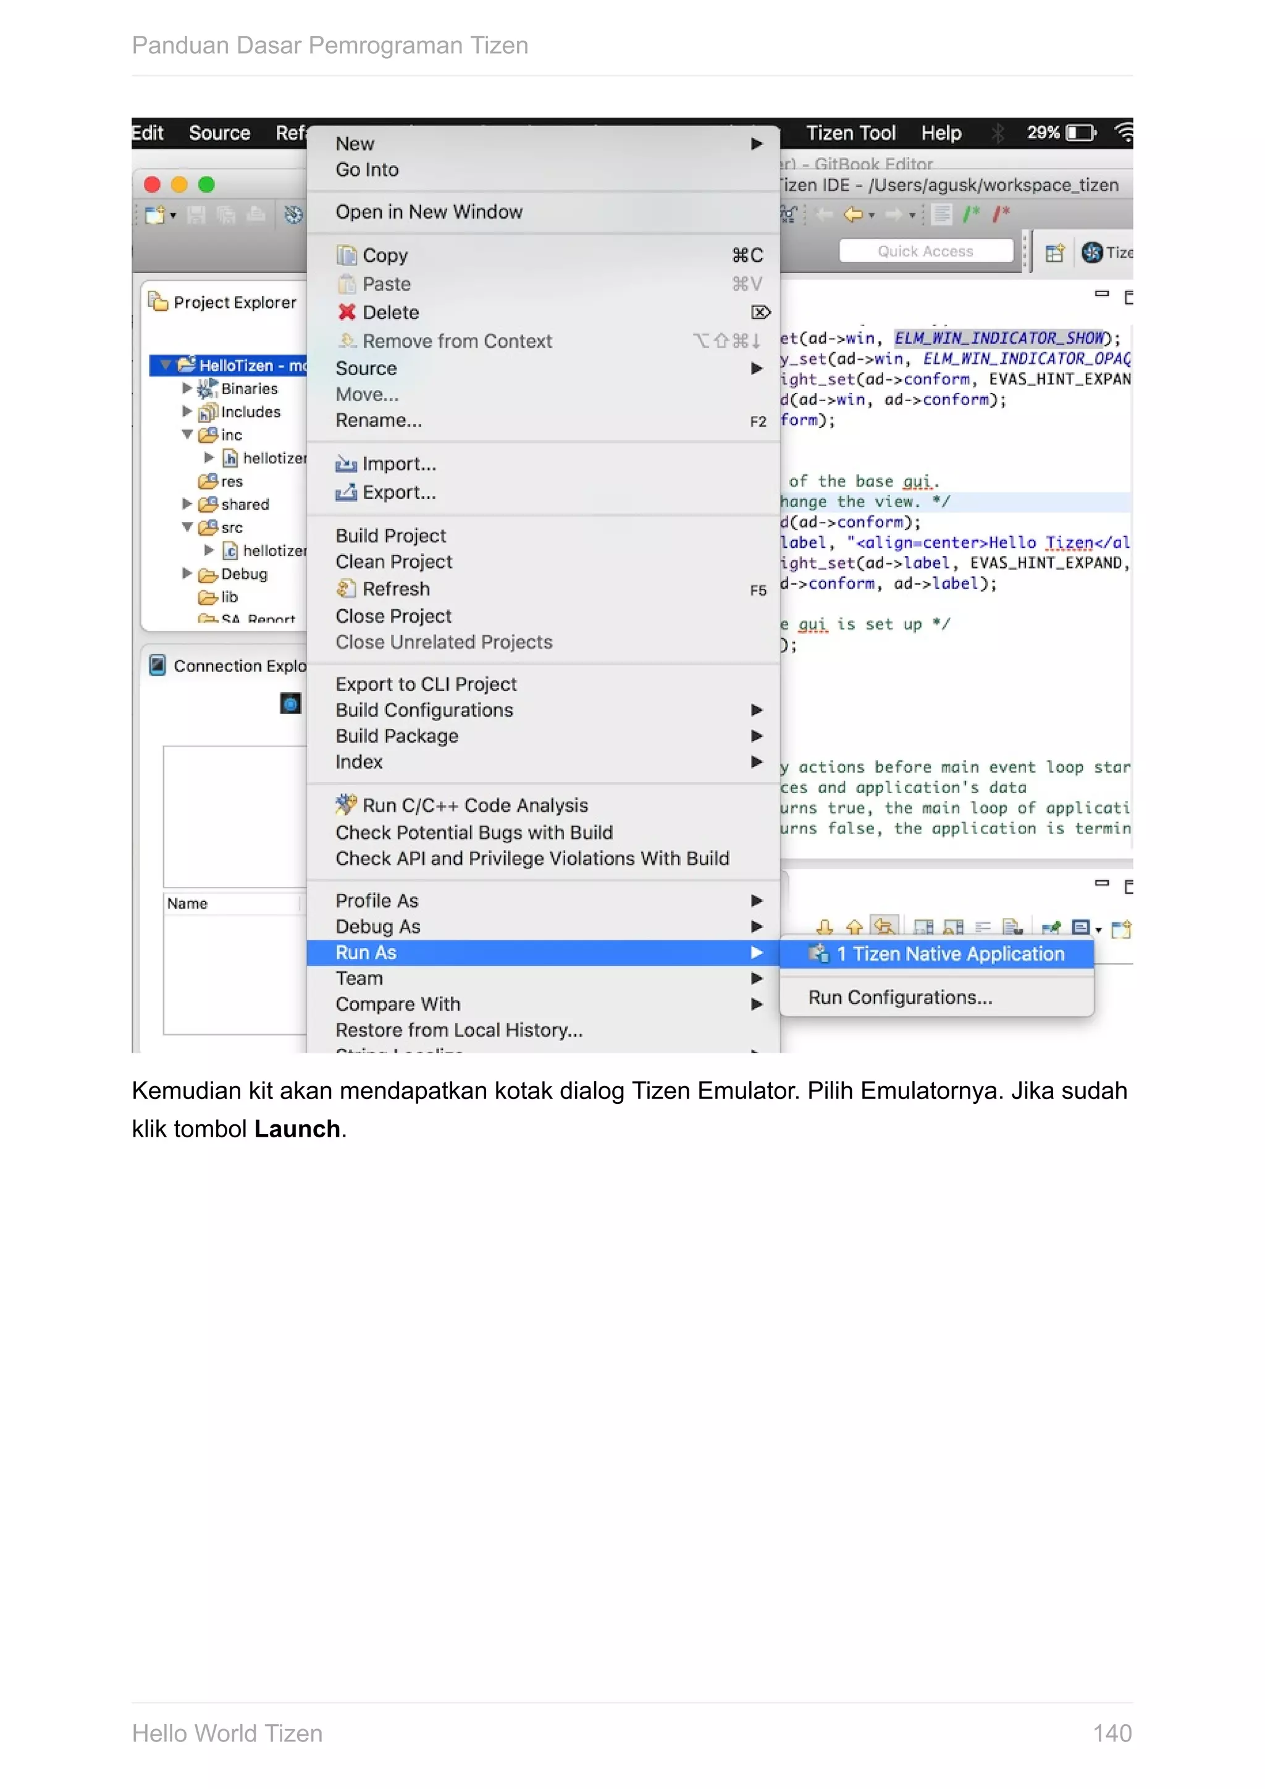
Task: Click the Tizen perspective icon
Action: tap(1092, 251)
